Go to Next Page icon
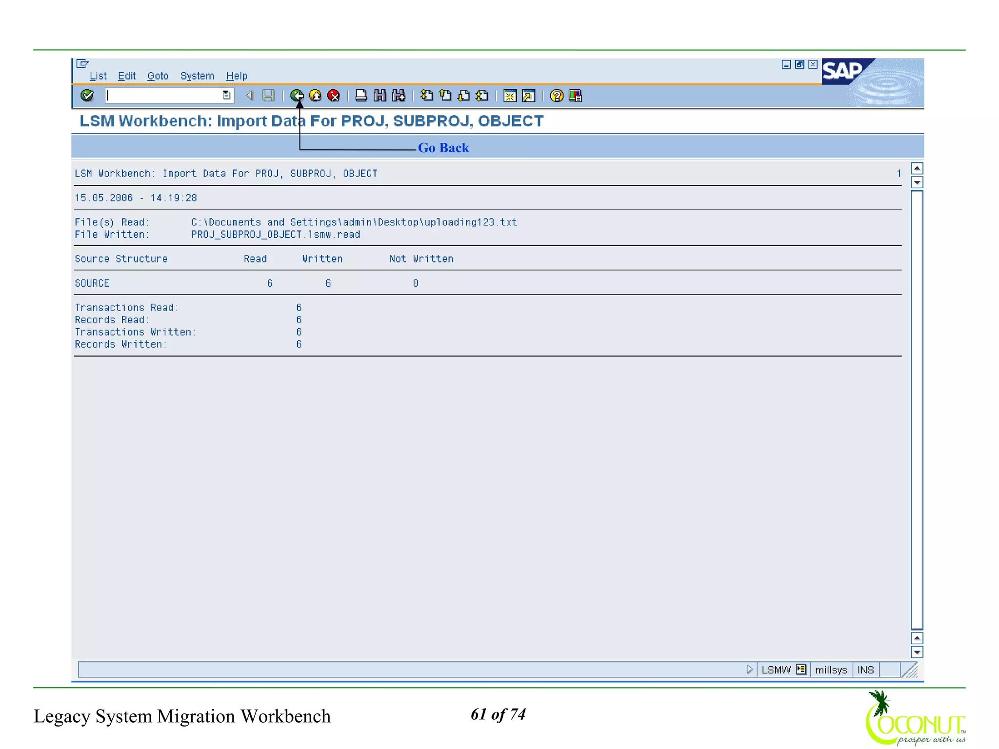This screenshot has height=749, width=999. pyautogui.click(x=463, y=96)
